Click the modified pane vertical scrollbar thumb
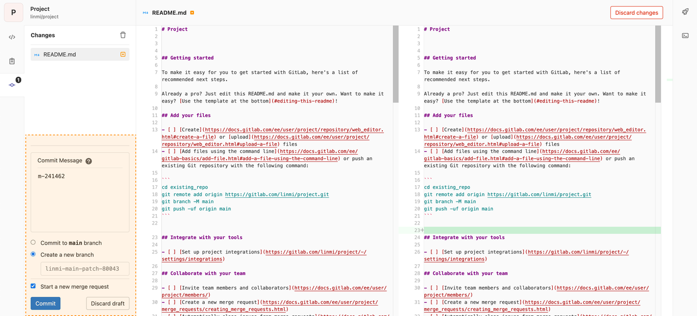The width and height of the screenshot is (697, 316). (658, 64)
